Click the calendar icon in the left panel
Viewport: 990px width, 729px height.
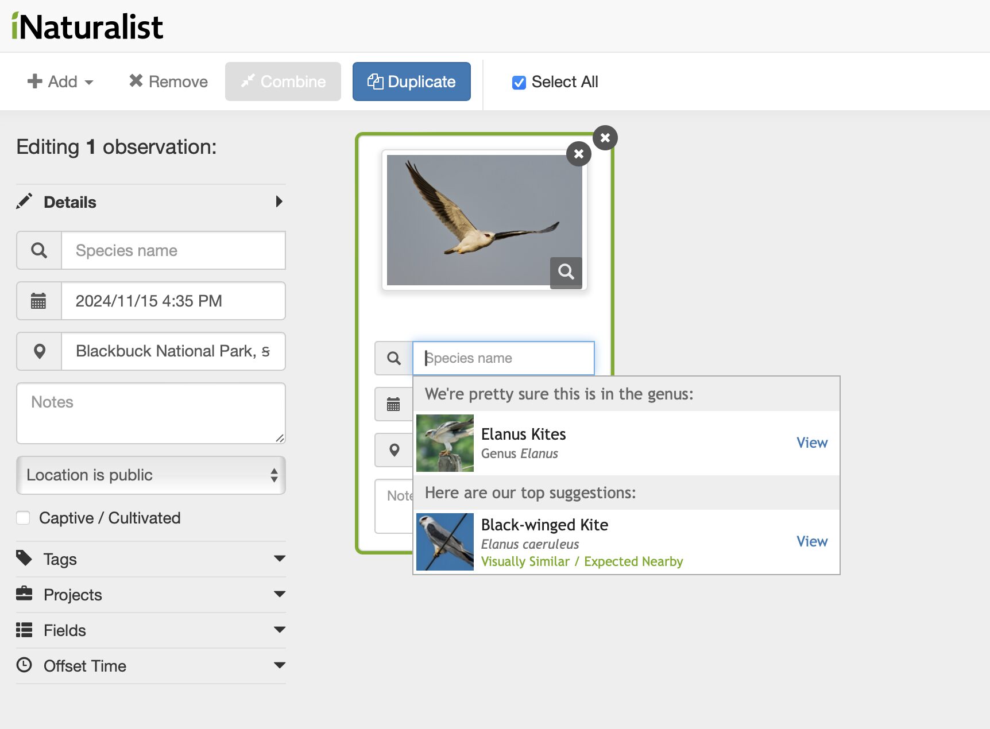pyautogui.click(x=39, y=301)
